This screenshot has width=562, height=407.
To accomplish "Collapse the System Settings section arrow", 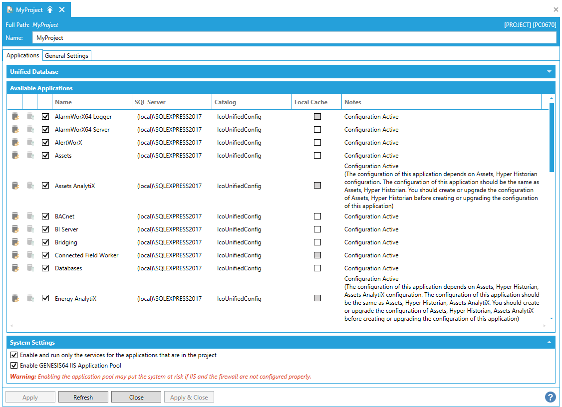I will (549, 343).
